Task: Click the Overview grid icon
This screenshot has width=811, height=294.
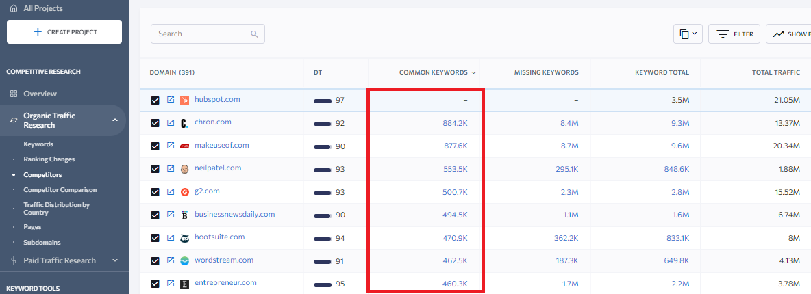Action: 14,94
